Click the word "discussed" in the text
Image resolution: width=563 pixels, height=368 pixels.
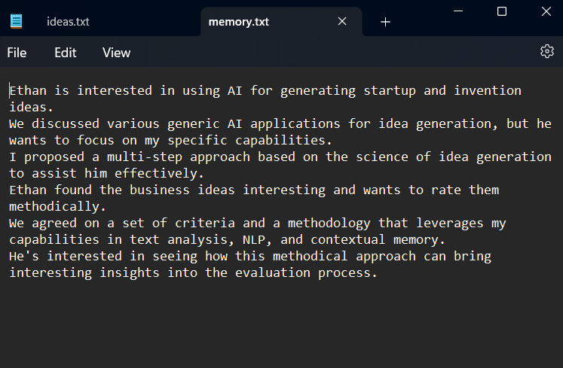[66, 124]
